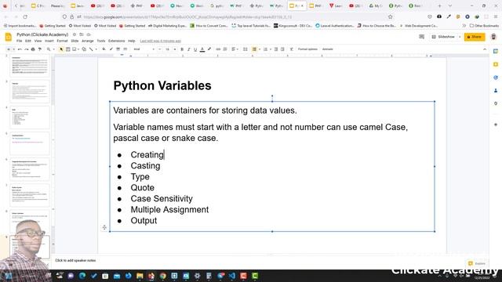Screen dimensions: 502x282
Task: Select the Python Variables title text
Action: pos(162,85)
